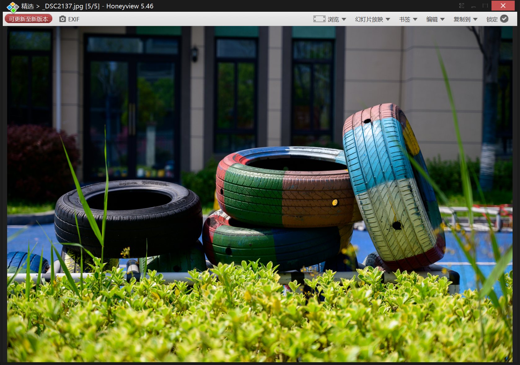Expand the dropdown arrow beside 浏览
The height and width of the screenshot is (365, 520).
pyautogui.click(x=344, y=19)
